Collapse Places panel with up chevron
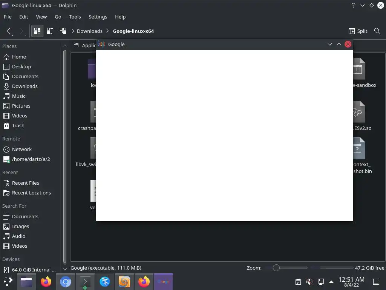This screenshot has width=386, height=290. pos(65,46)
